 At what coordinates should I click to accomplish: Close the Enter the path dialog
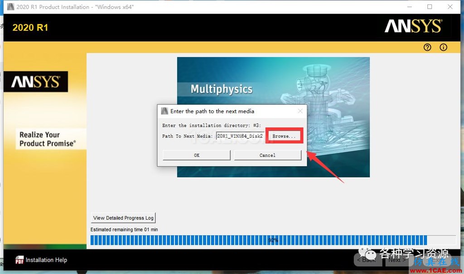point(300,111)
